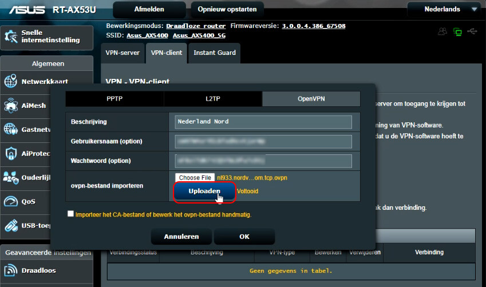Open the AiProtection shield icon
This screenshot has height=287, width=486.
coord(11,153)
